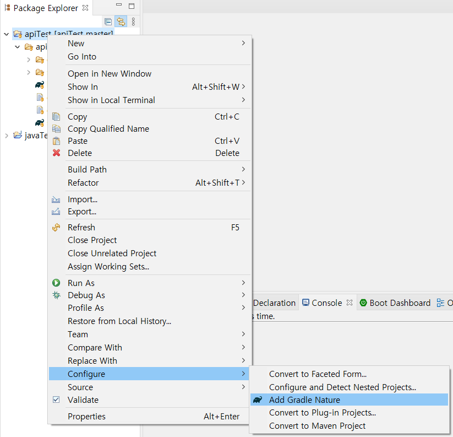The width and height of the screenshot is (453, 437).
Task: Click the Refresh icon next to F5
Action: [56, 227]
